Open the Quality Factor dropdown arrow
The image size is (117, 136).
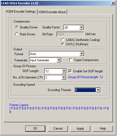point(81,27)
